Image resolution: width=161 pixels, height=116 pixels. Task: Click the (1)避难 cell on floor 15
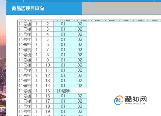(63, 91)
